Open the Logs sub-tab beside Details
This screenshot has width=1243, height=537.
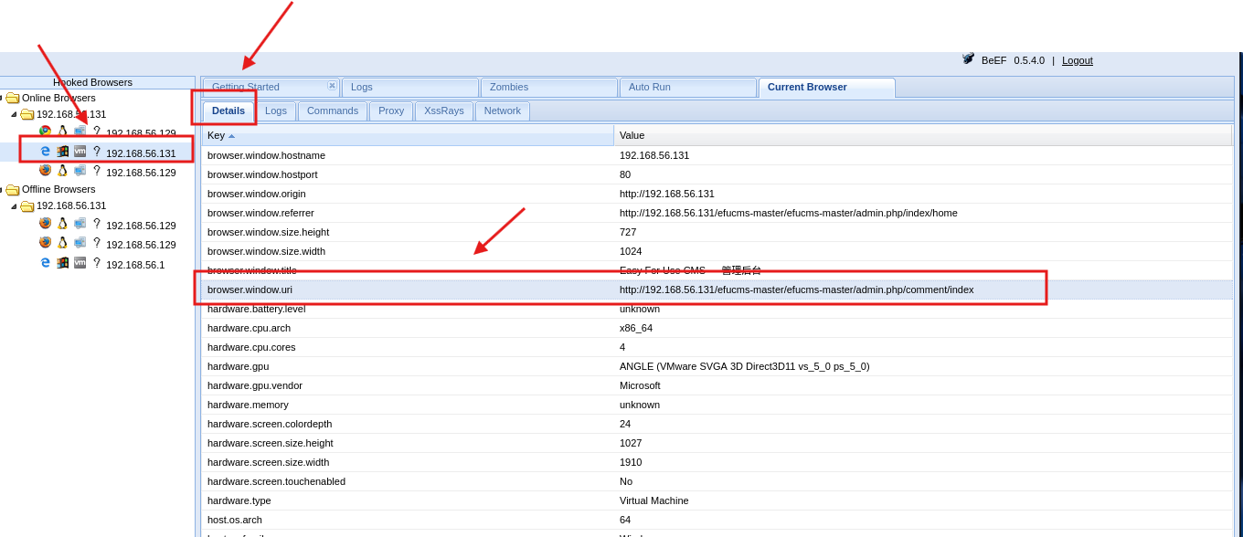[x=276, y=111]
